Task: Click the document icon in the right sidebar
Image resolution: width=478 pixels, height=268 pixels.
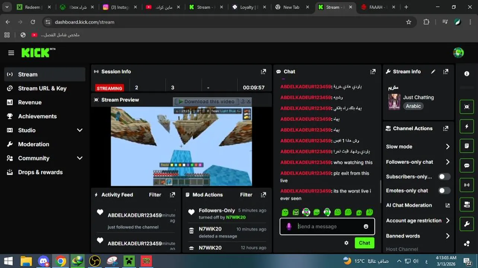Action: point(467,146)
